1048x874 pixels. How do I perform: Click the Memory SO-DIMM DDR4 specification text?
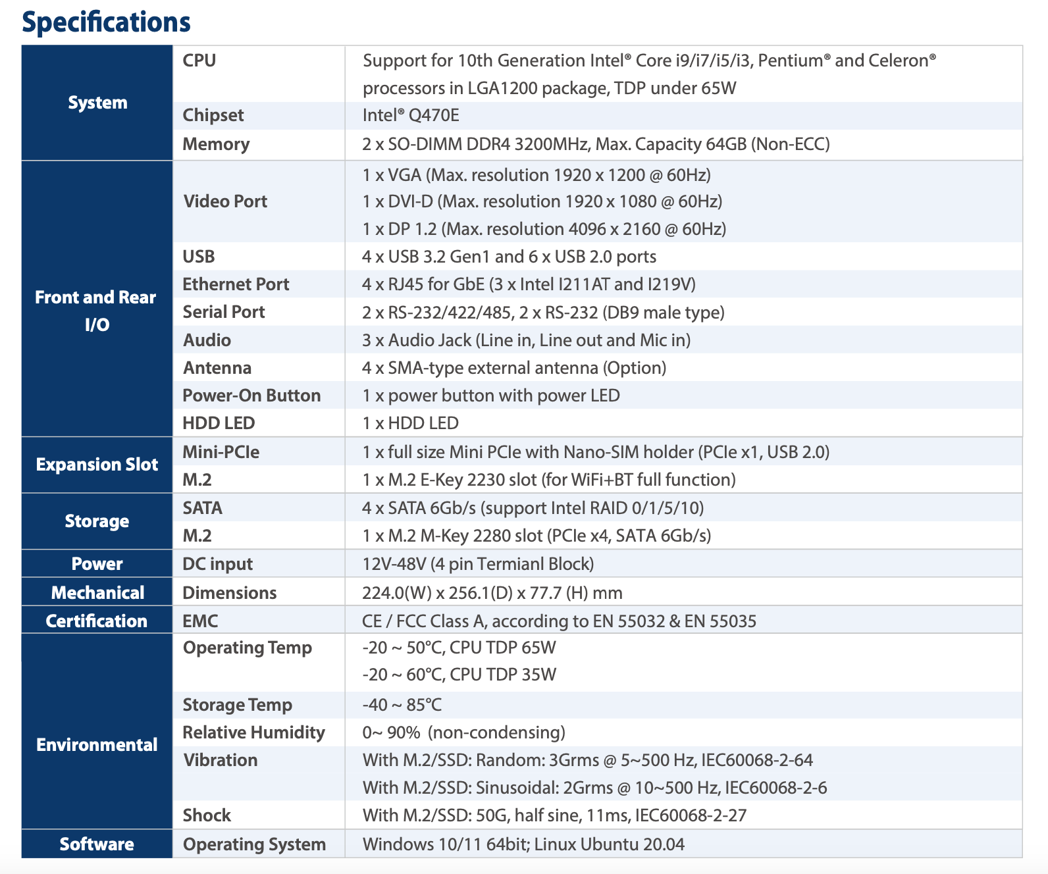coord(595,144)
